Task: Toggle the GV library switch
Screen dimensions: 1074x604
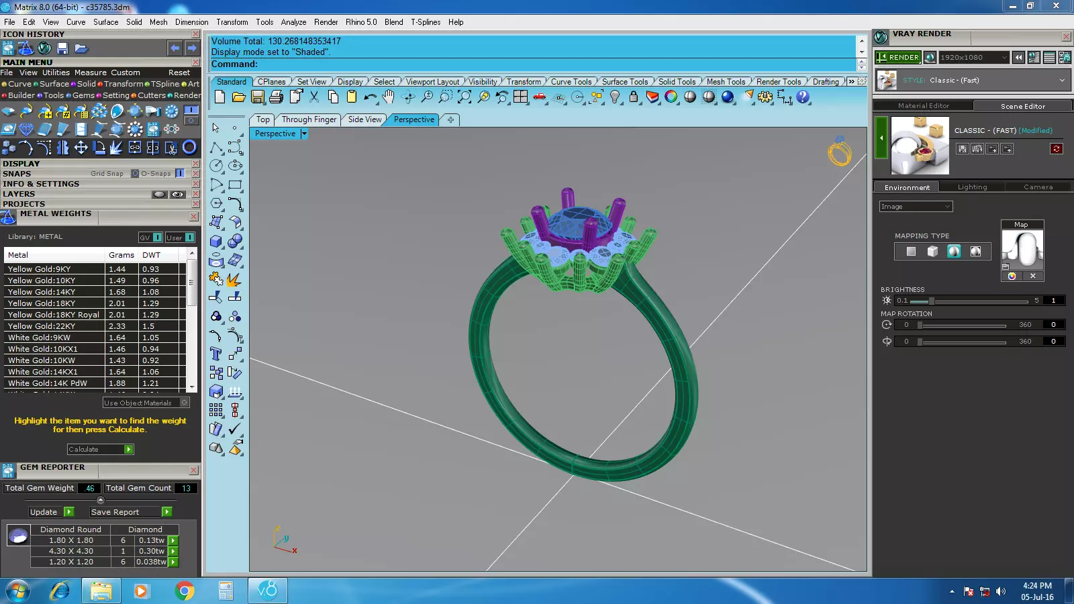Action: 158,238
